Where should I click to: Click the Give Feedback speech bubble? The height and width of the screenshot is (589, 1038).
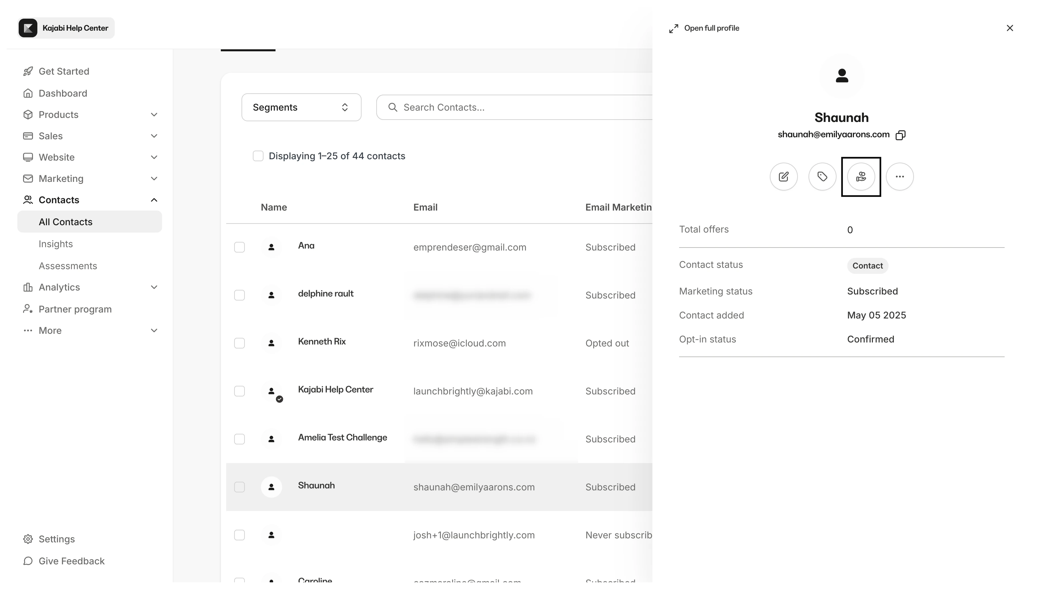pos(28,561)
